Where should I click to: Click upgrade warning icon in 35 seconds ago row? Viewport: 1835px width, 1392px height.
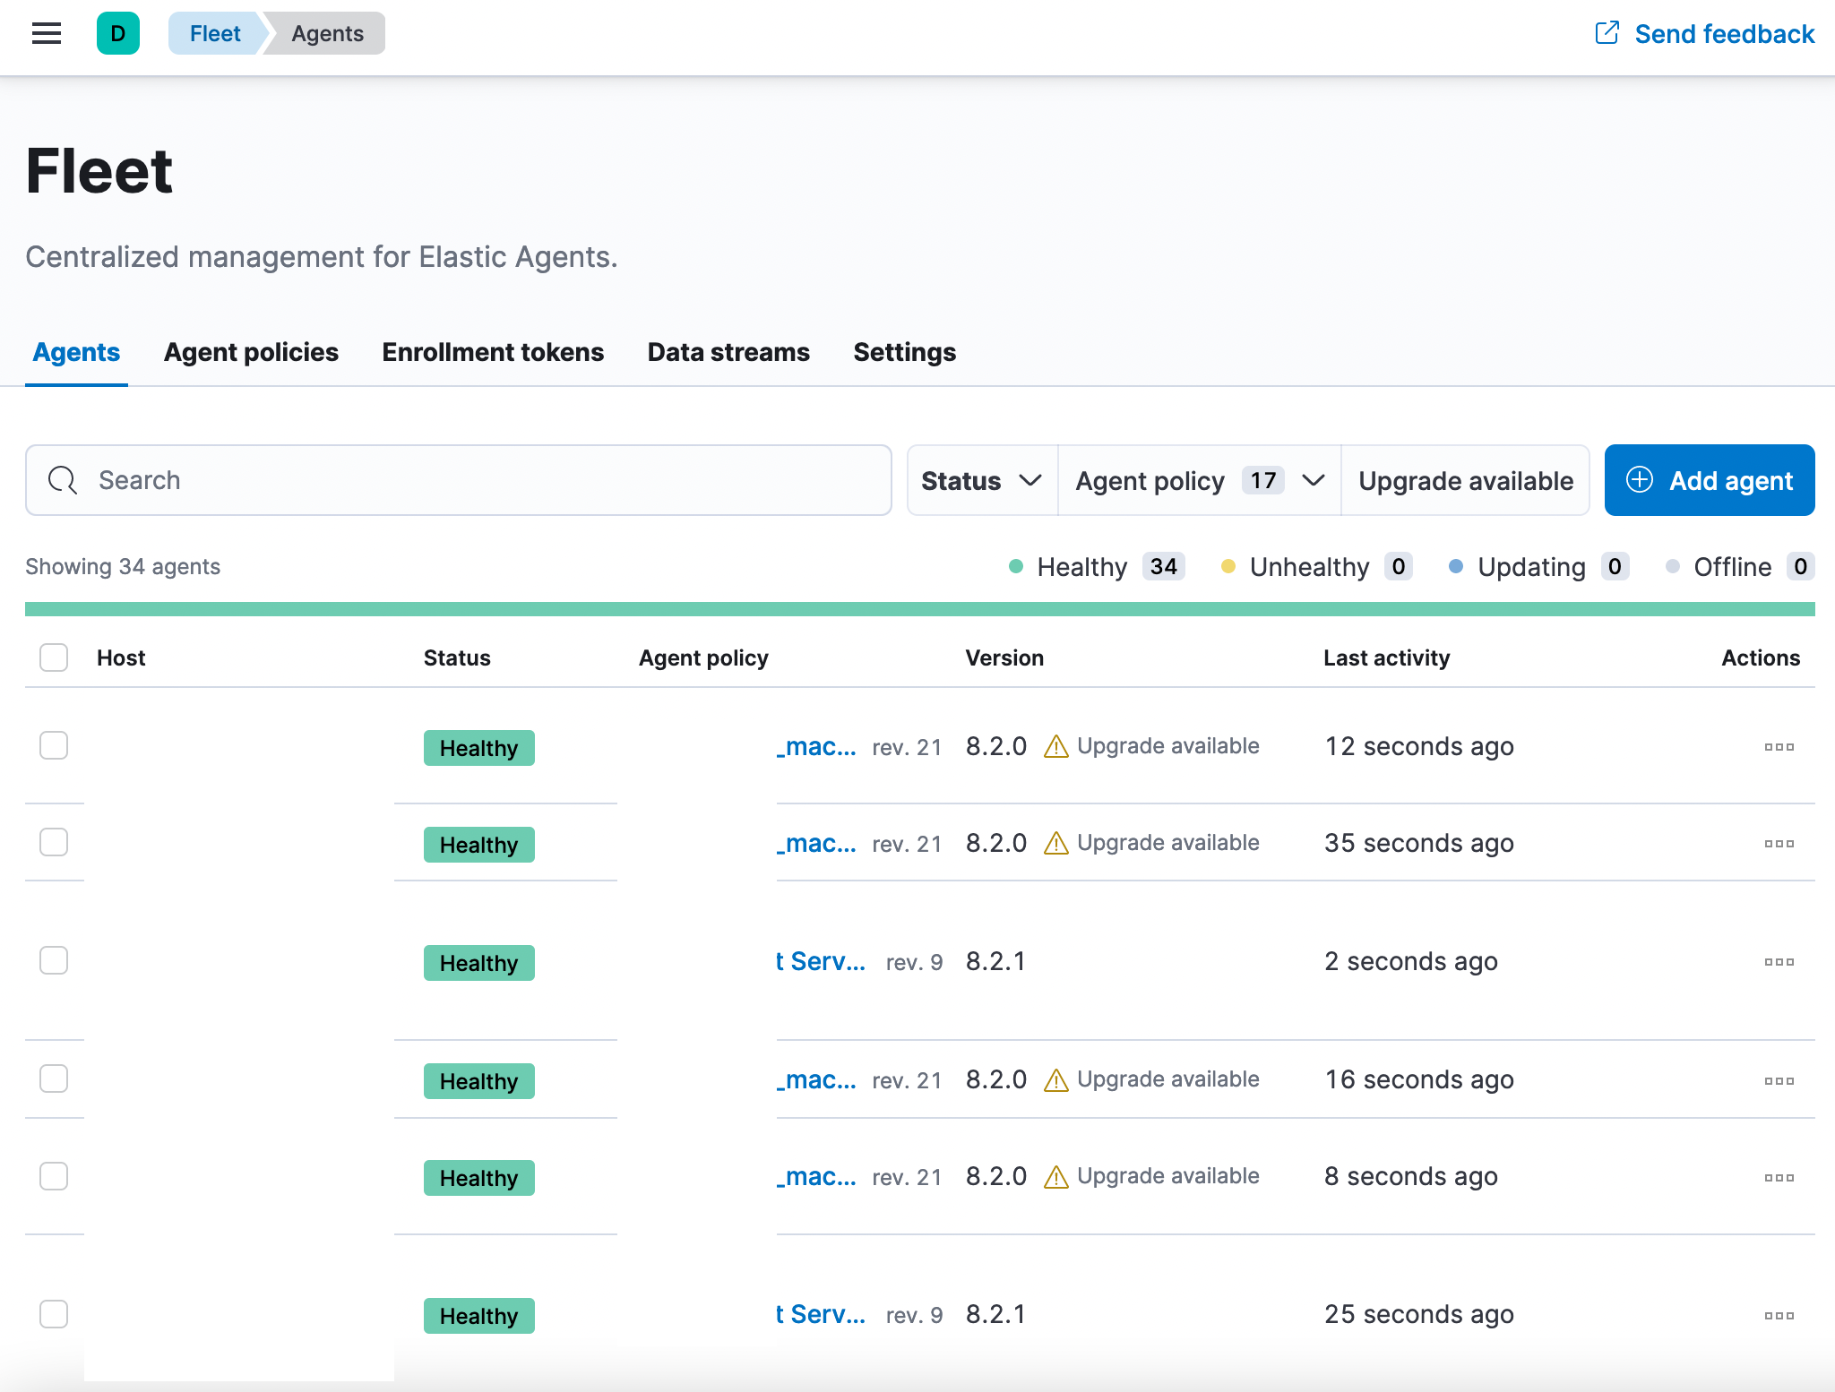1056,843
